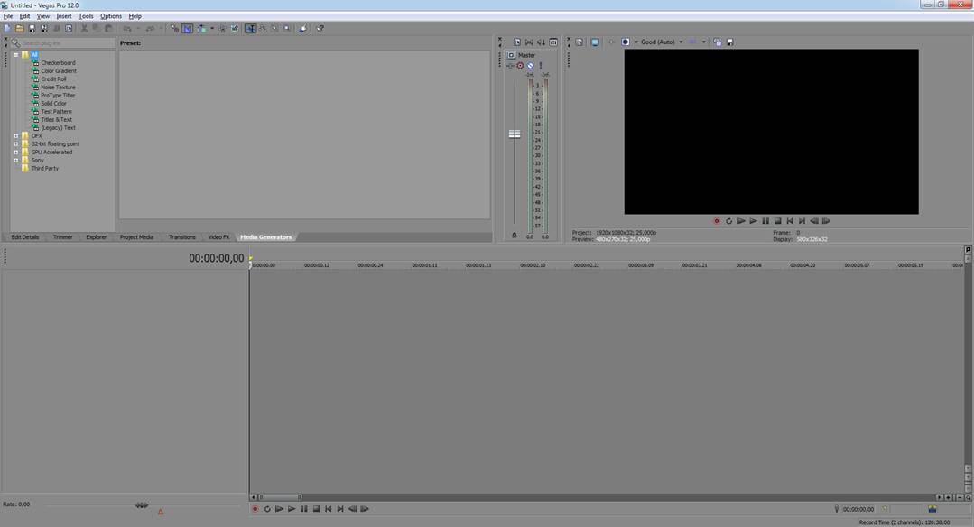Select the Titles & Text generator
Viewport: 974px width, 527px height.
click(x=57, y=119)
